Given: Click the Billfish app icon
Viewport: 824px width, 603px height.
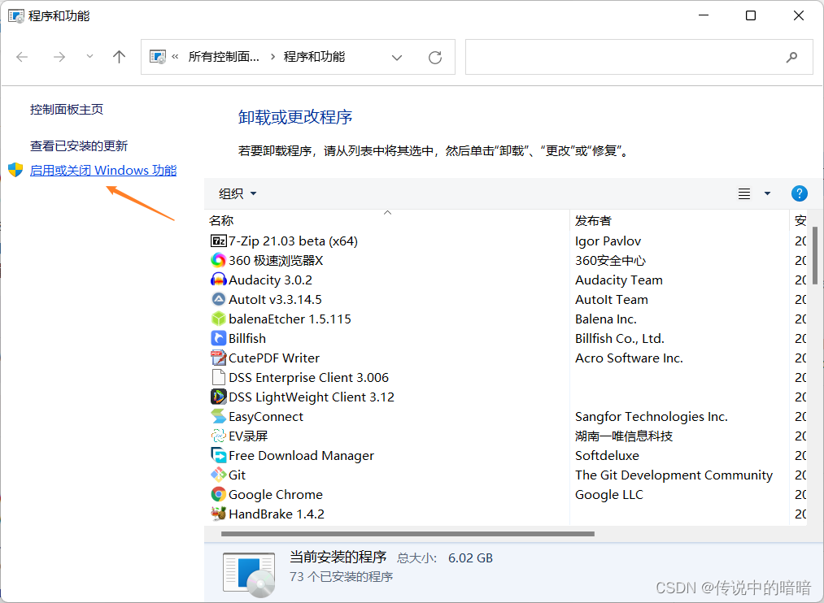Looking at the screenshot, I should coord(218,338).
